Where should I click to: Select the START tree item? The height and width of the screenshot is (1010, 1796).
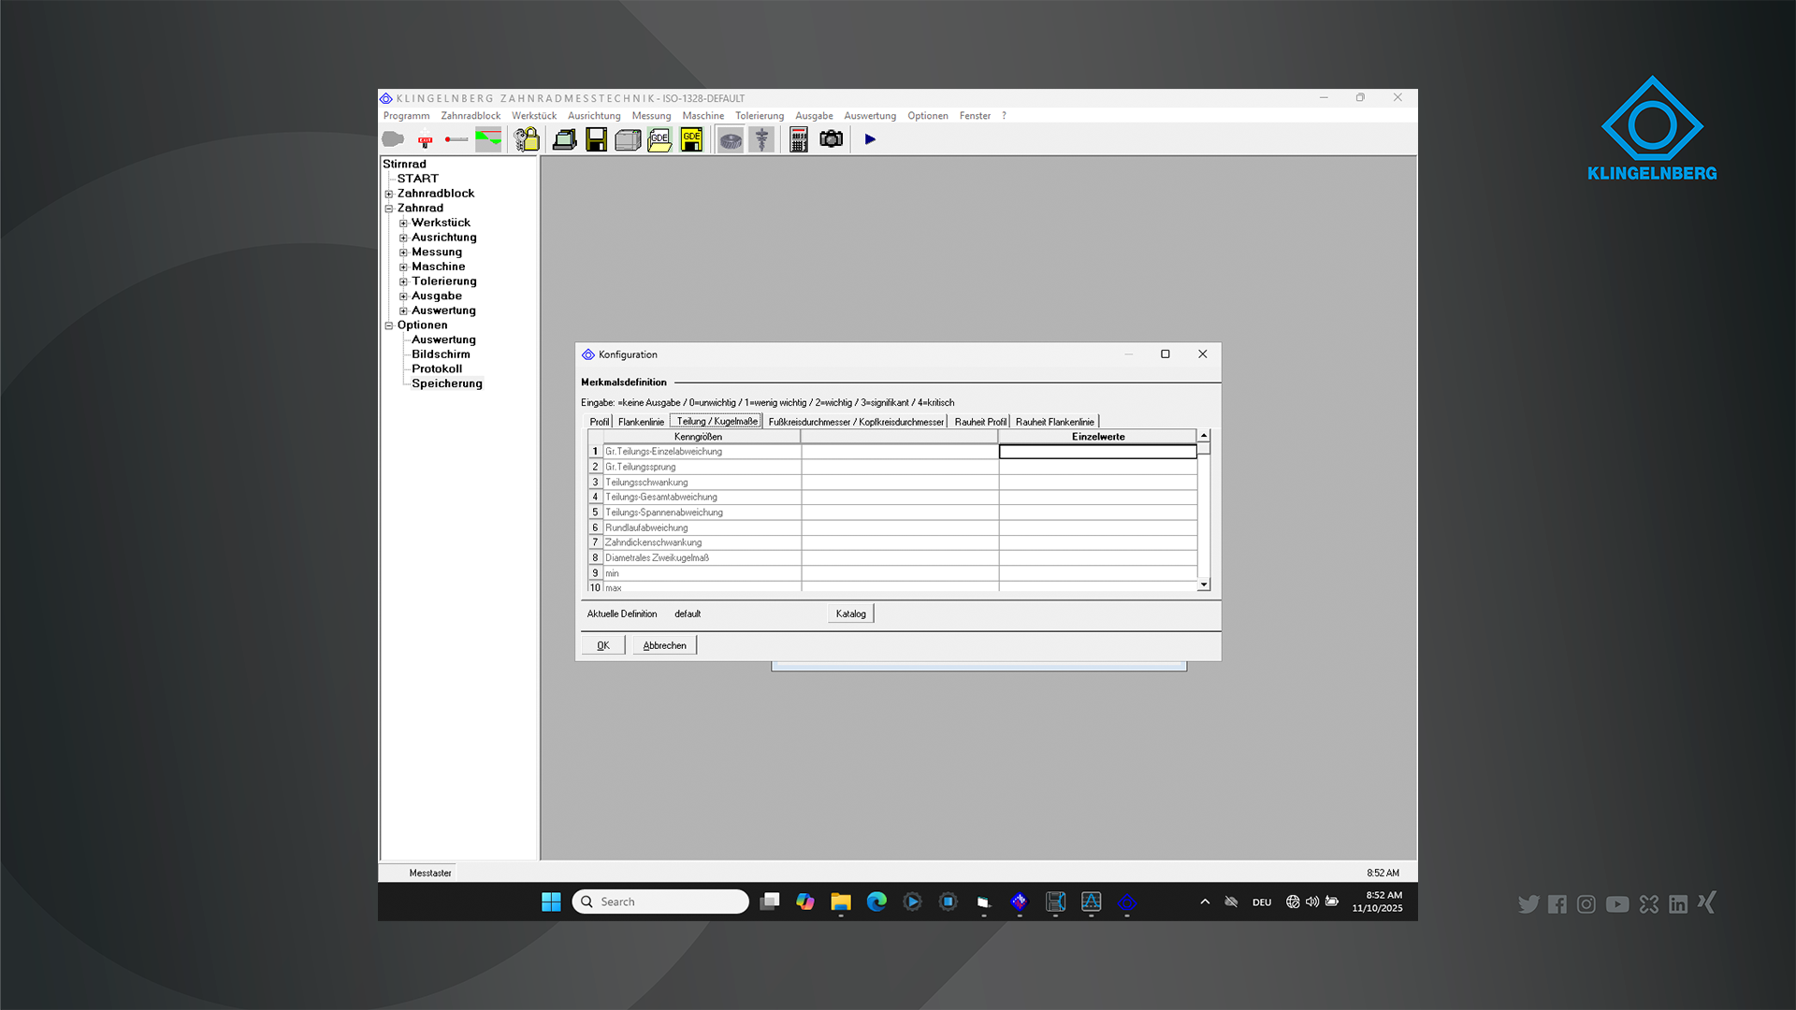click(417, 179)
